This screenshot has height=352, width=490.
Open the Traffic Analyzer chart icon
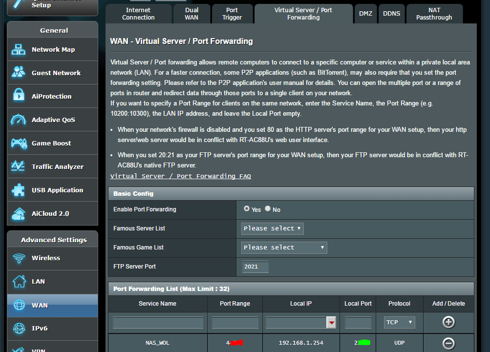(18, 166)
